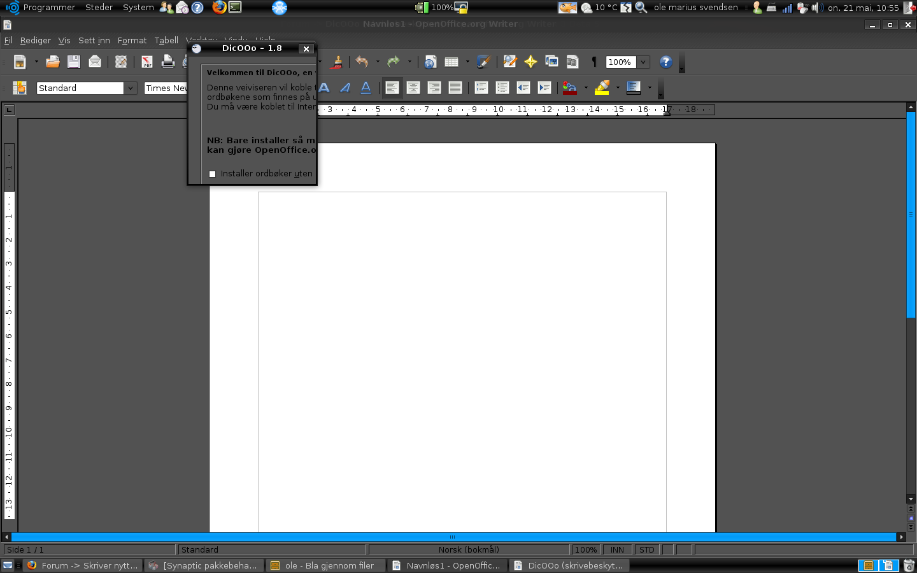Undo the last action
917x573 pixels.
click(x=362, y=62)
